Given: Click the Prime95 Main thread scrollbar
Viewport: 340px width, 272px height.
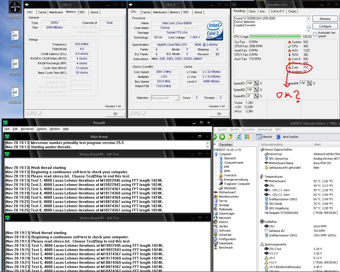Looking at the screenshot, I should 208,145.
